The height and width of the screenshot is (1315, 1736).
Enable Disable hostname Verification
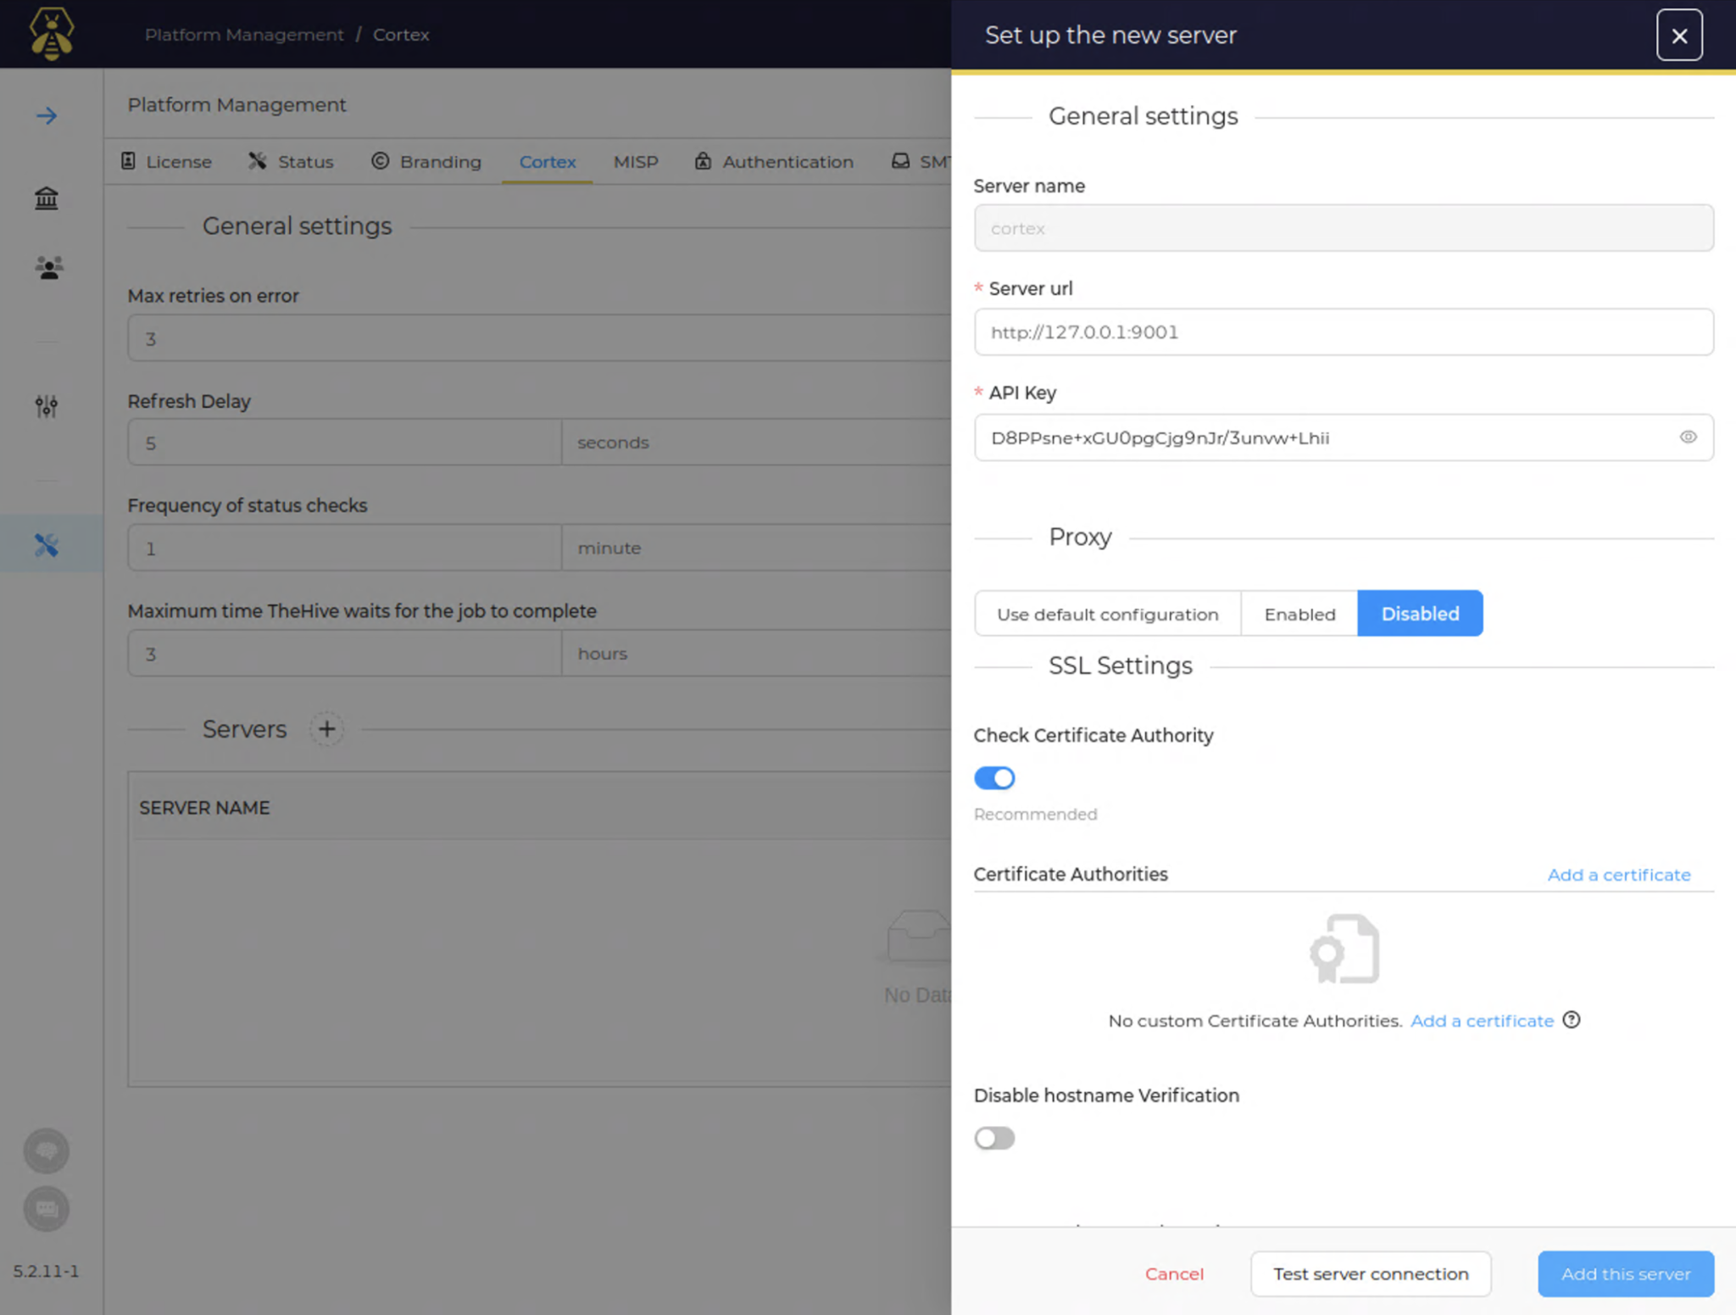click(x=993, y=1138)
